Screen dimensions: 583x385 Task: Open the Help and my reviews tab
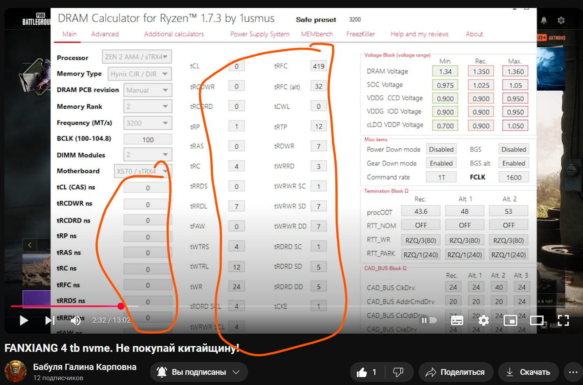pos(419,34)
